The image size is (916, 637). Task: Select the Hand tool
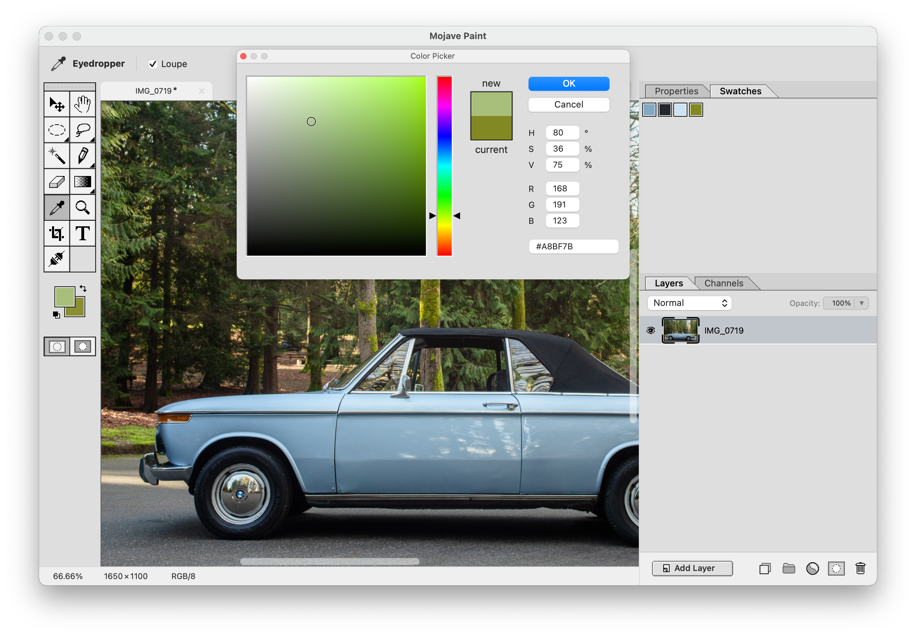coord(83,104)
